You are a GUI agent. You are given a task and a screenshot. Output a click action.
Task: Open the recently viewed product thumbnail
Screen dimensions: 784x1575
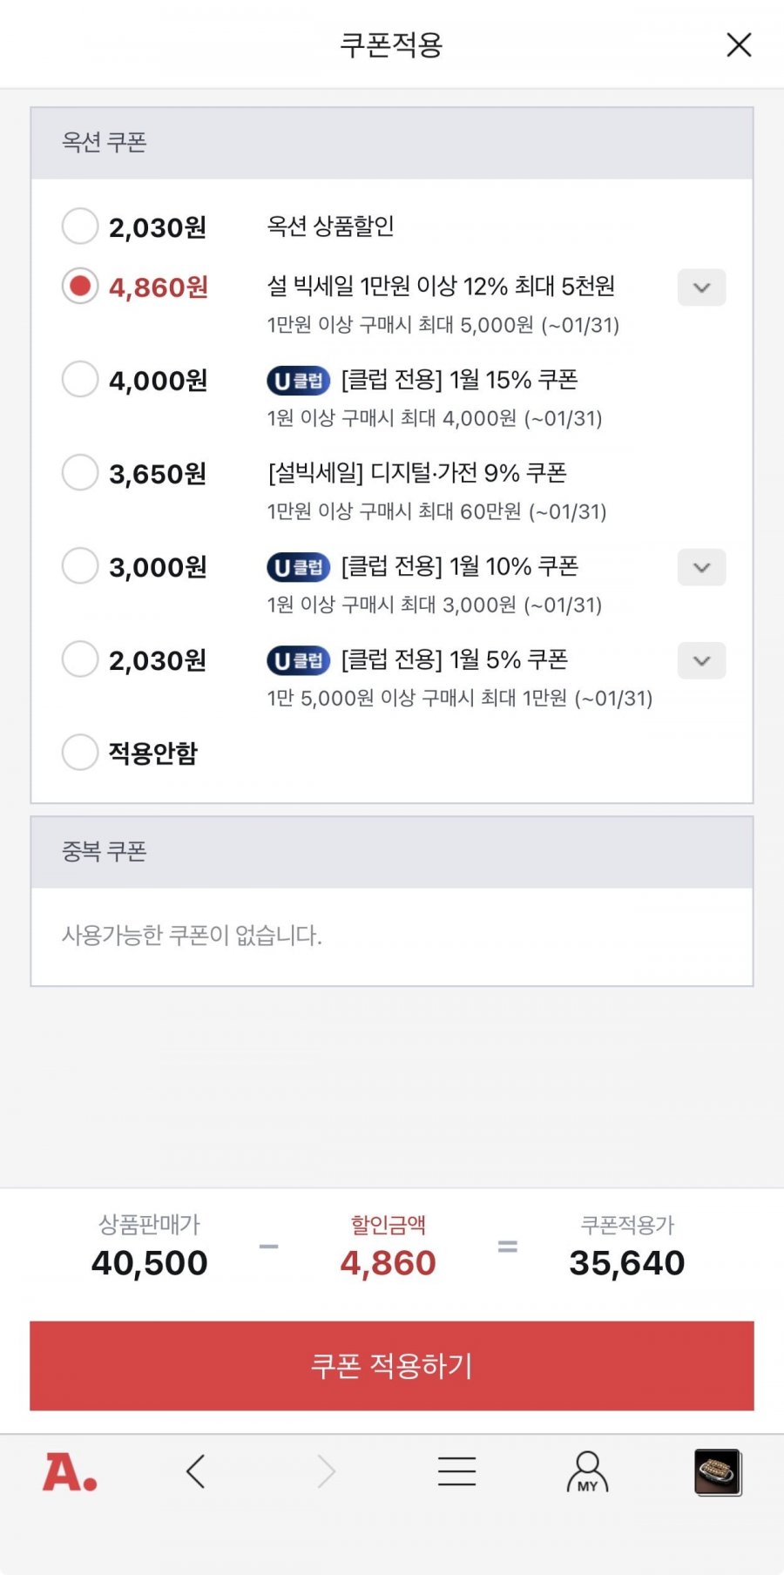(718, 1472)
